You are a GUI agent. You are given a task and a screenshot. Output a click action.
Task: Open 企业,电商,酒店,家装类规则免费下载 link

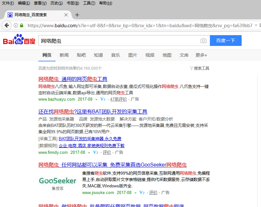pos(91,146)
